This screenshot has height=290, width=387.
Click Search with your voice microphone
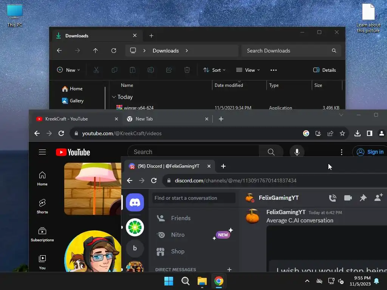point(297,152)
